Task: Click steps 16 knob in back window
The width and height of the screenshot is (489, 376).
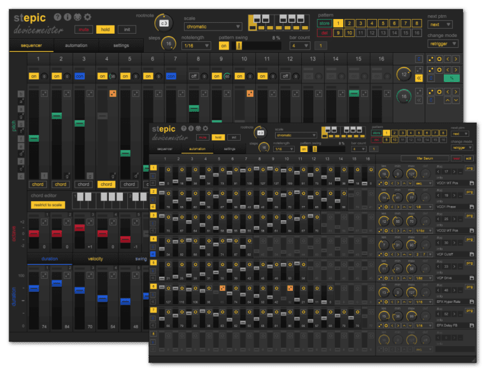Action: click(168, 44)
